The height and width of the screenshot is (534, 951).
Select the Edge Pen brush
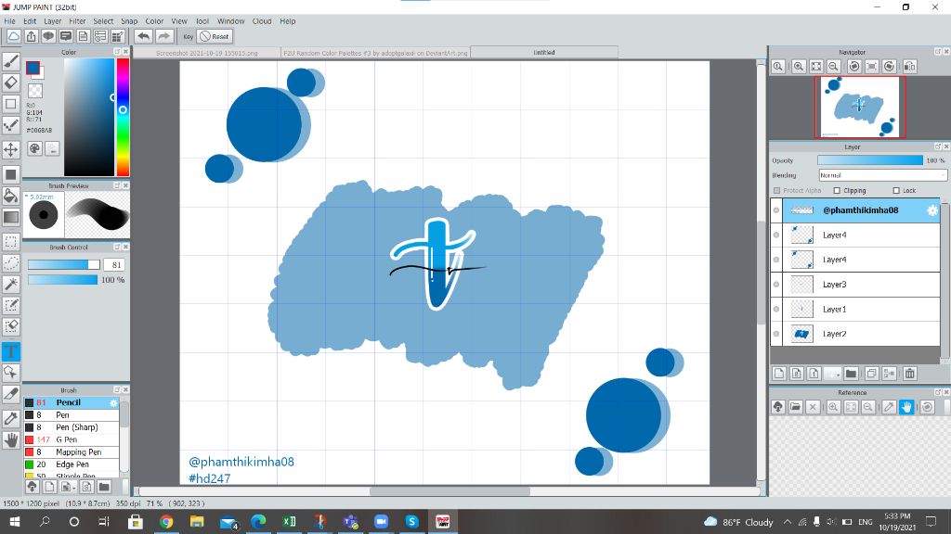72,464
